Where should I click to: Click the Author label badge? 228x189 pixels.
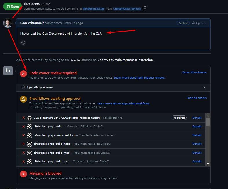click(x=183, y=23)
